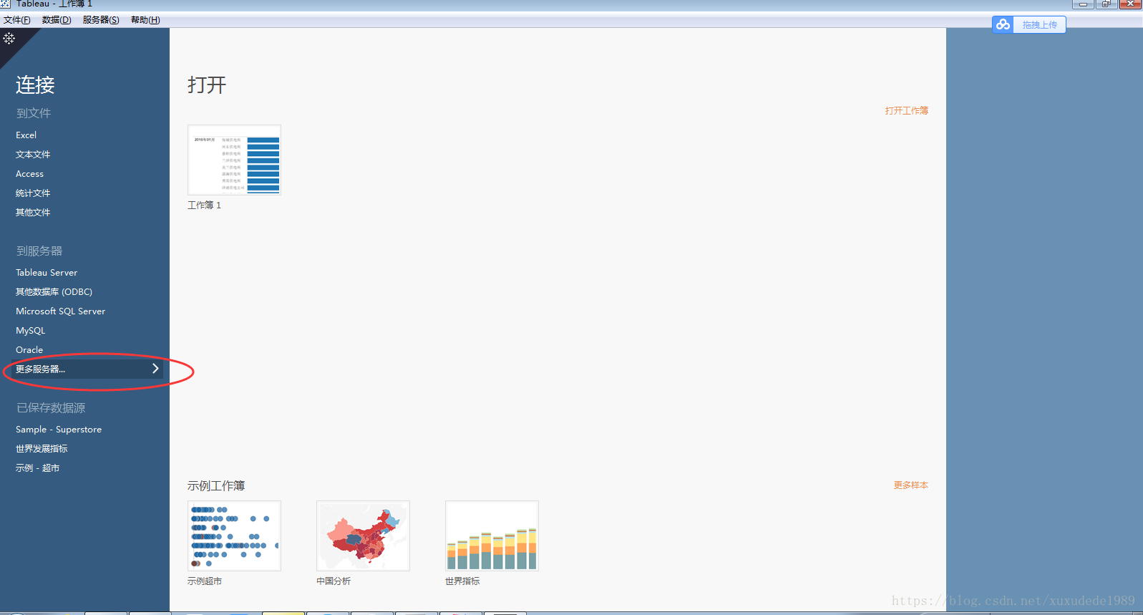Click the 更多样本 link
The image size is (1143, 615).
910,485
